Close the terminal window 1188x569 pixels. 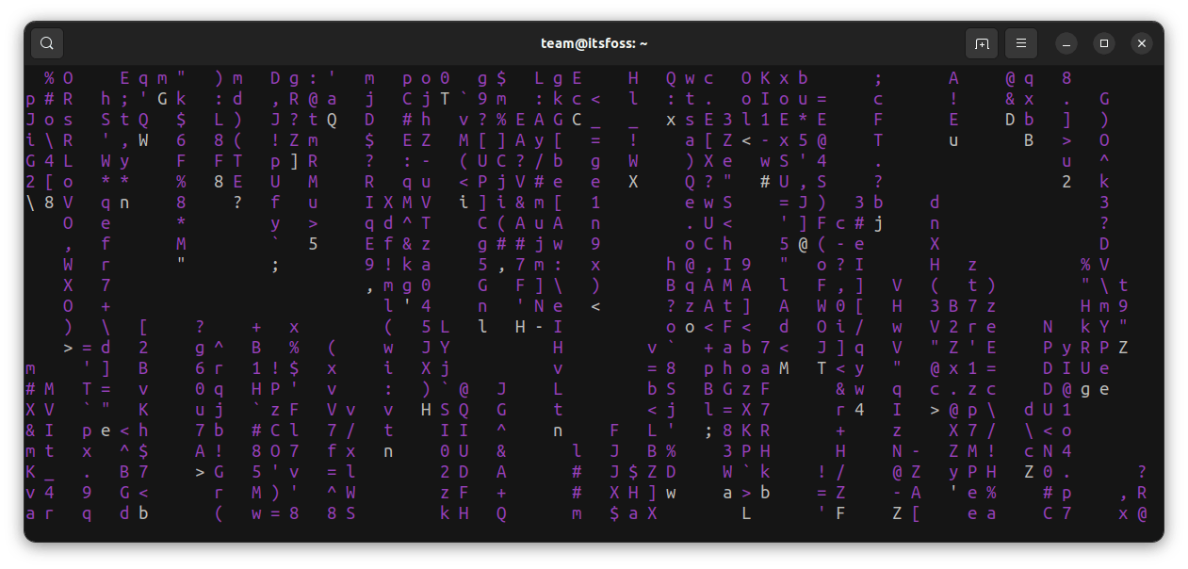point(1142,43)
